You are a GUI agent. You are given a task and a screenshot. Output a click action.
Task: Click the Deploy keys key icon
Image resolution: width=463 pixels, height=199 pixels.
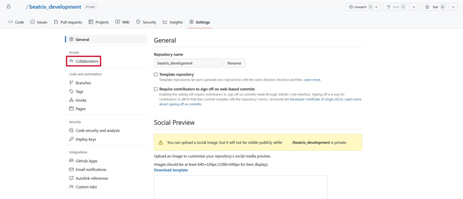coord(71,139)
